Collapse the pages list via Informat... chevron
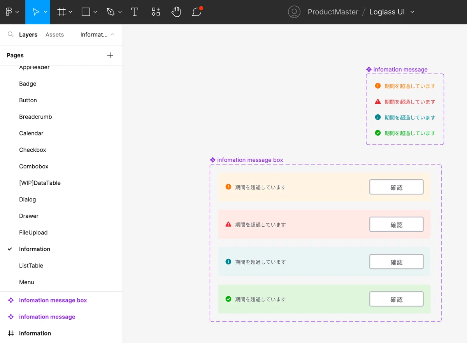 pos(112,35)
